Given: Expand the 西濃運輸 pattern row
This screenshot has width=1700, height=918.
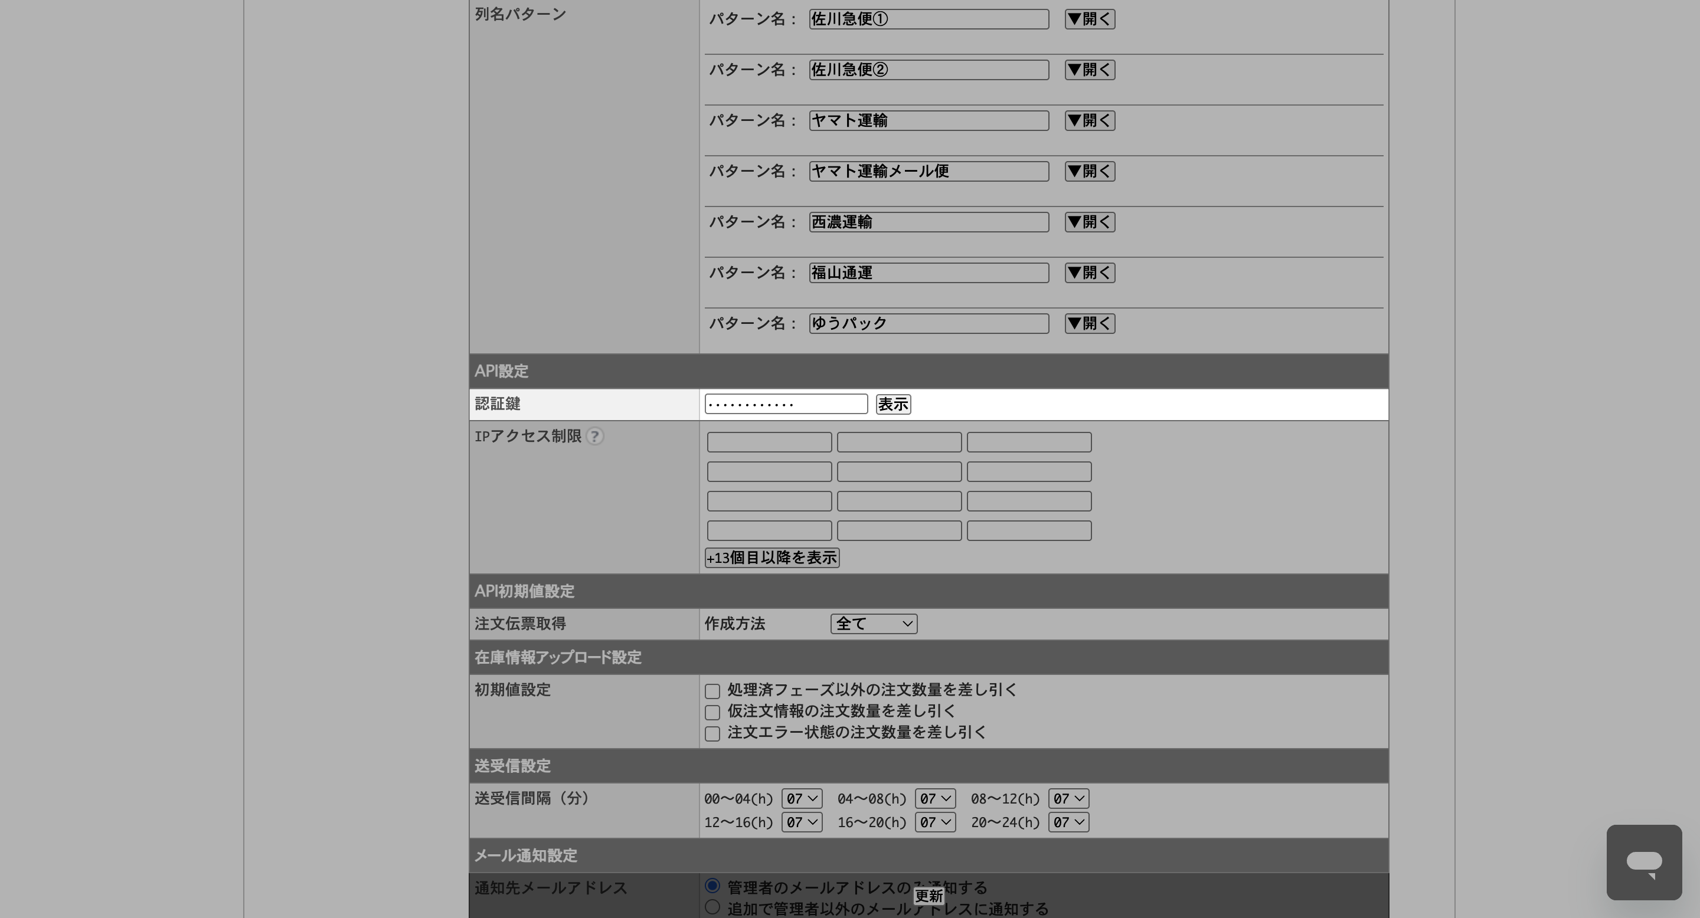Looking at the screenshot, I should pos(1090,222).
